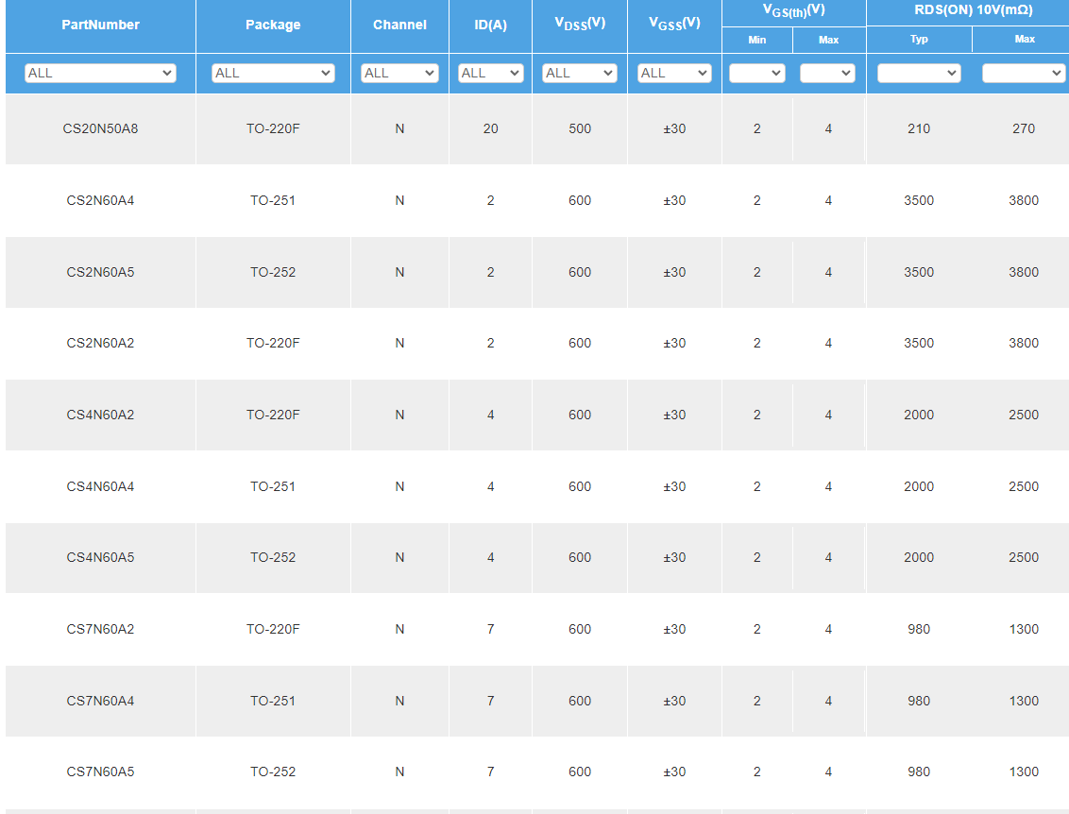Image resolution: width=1069 pixels, height=814 pixels.
Task: Click the CS7N60A5 part number
Action: 100,772
